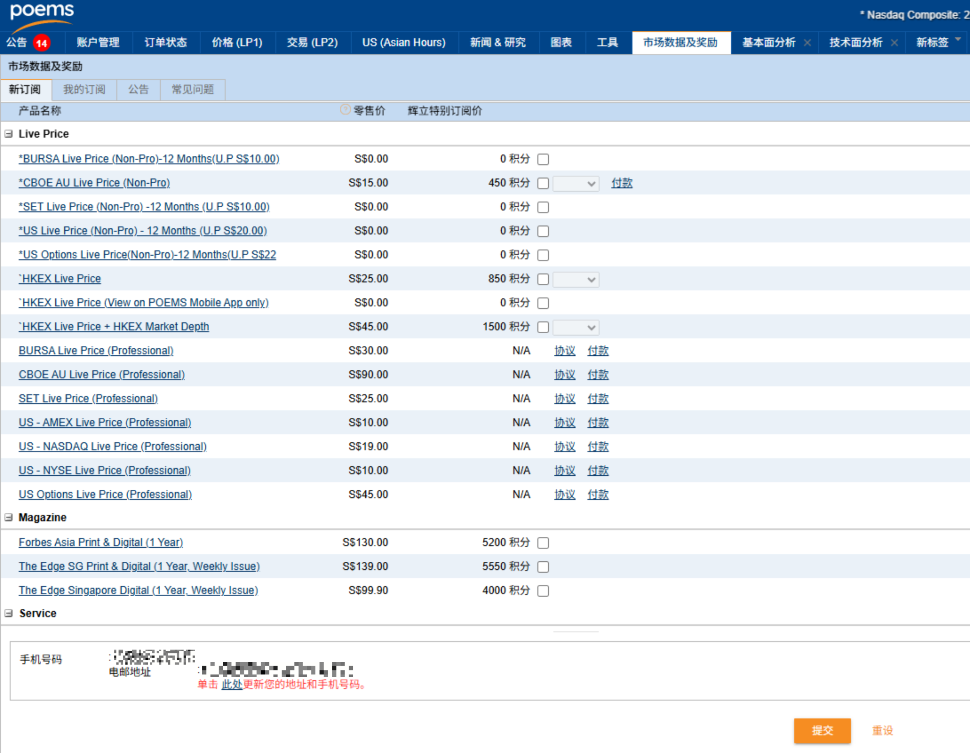This screenshot has width=970, height=753.
Task: Open the tab overflow arrow after 新标签
Action: (958, 39)
